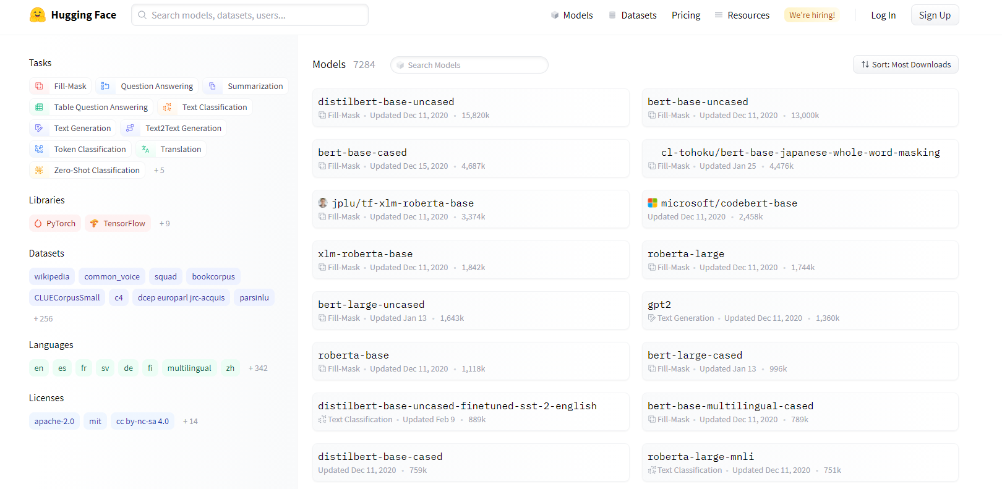1002x489 pixels.
Task: Open the bert-base-uncased model card
Action: [800, 108]
